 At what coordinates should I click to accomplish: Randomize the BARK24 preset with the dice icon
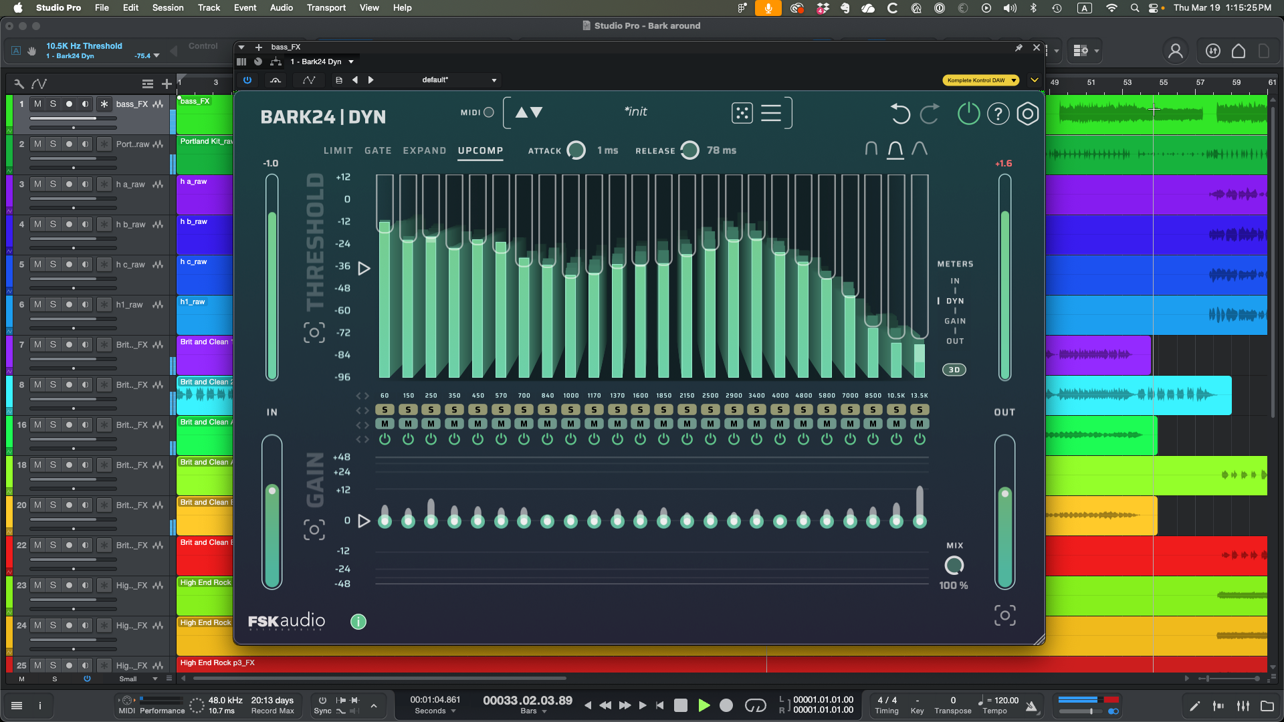coord(742,113)
